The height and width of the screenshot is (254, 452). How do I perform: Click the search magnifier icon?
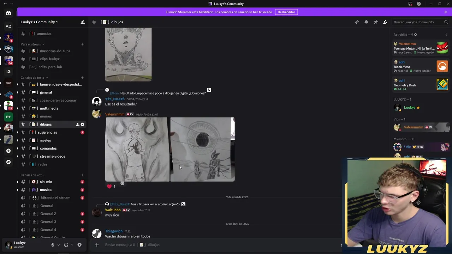(x=446, y=22)
